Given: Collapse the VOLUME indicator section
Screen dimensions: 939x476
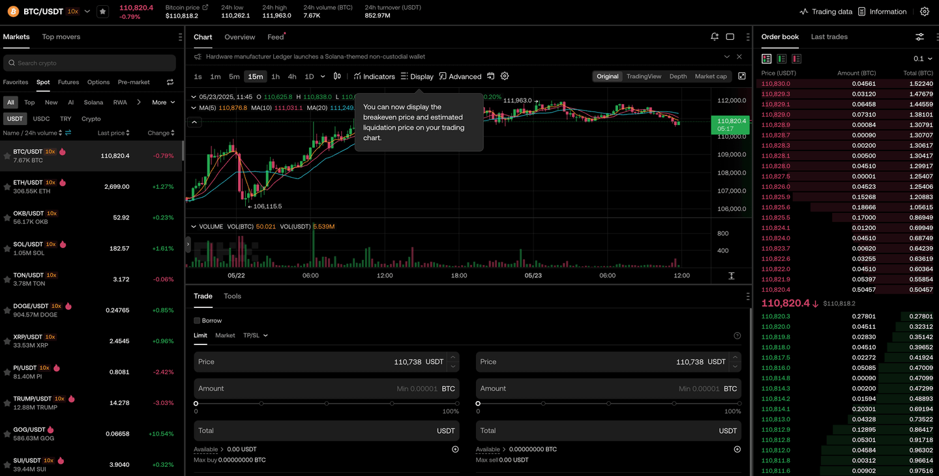Looking at the screenshot, I should pos(192,227).
